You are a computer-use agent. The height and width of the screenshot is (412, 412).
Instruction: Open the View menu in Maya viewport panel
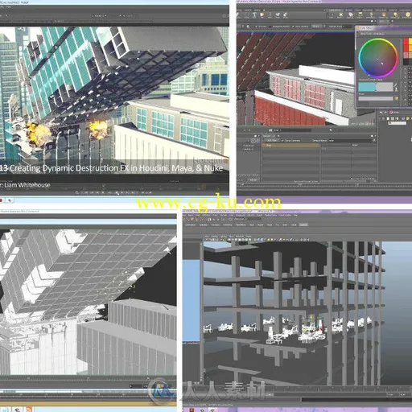pos(207,237)
